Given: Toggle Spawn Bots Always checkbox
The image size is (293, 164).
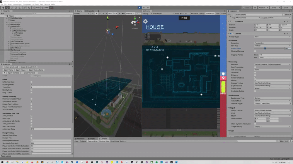Looking at the screenshot, I should 31,102.
